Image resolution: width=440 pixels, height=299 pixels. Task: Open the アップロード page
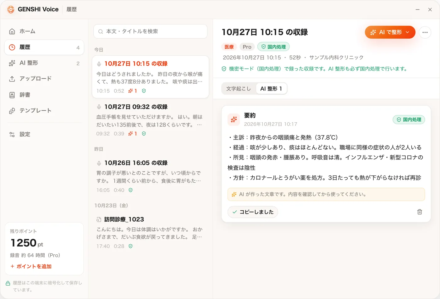(x=44, y=79)
